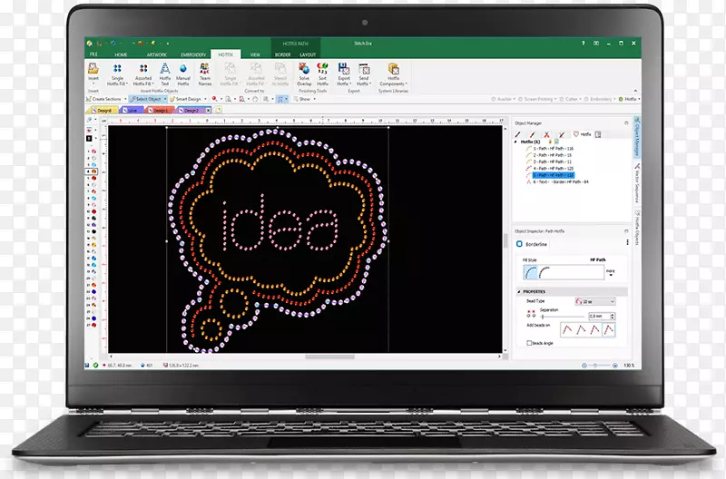Viewport: 726px width, 479px height.
Task: Switch to the VIEW ribbon tab
Action: point(255,54)
